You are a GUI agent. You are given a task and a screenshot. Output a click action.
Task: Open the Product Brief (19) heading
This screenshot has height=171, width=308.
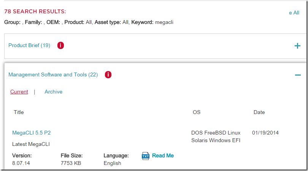(29, 45)
